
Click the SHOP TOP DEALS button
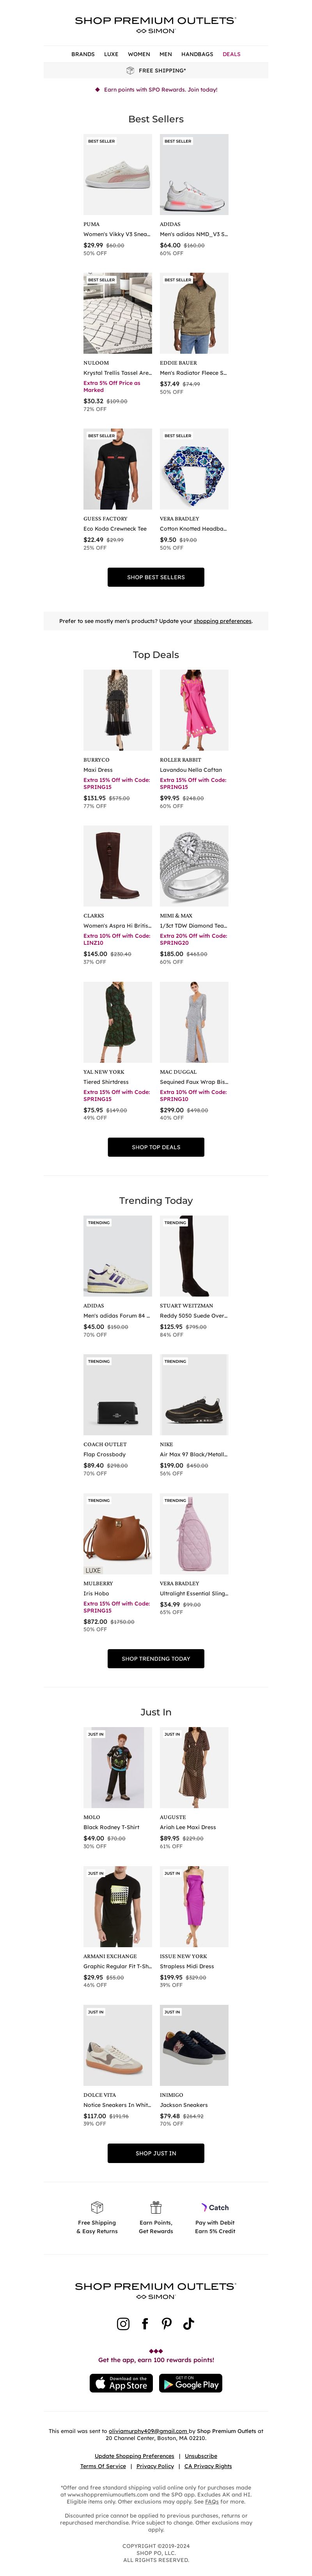[156, 1147]
